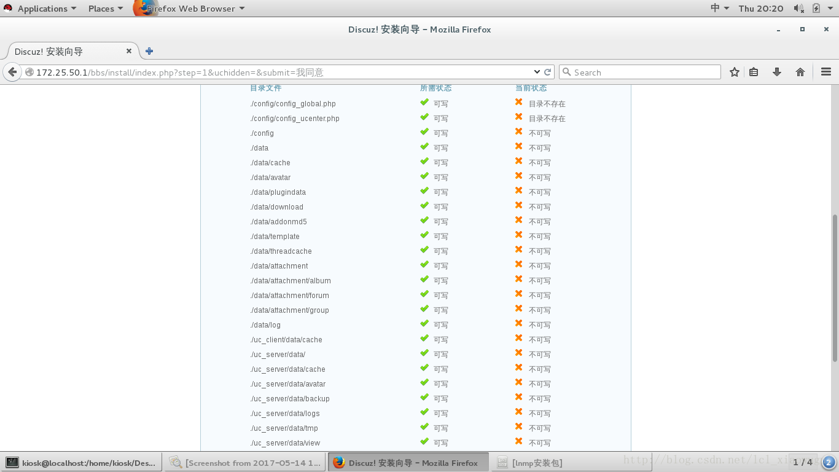Screen dimensions: 839x472
Task: Reload the page with the refresh icon
Action: [548, 72]
